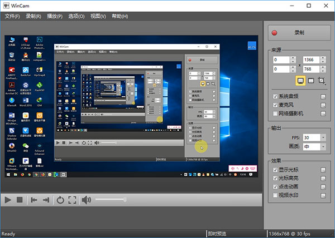Select region crop capture source icon
This screenshot has width=335, height=238.
click(322, 81)
